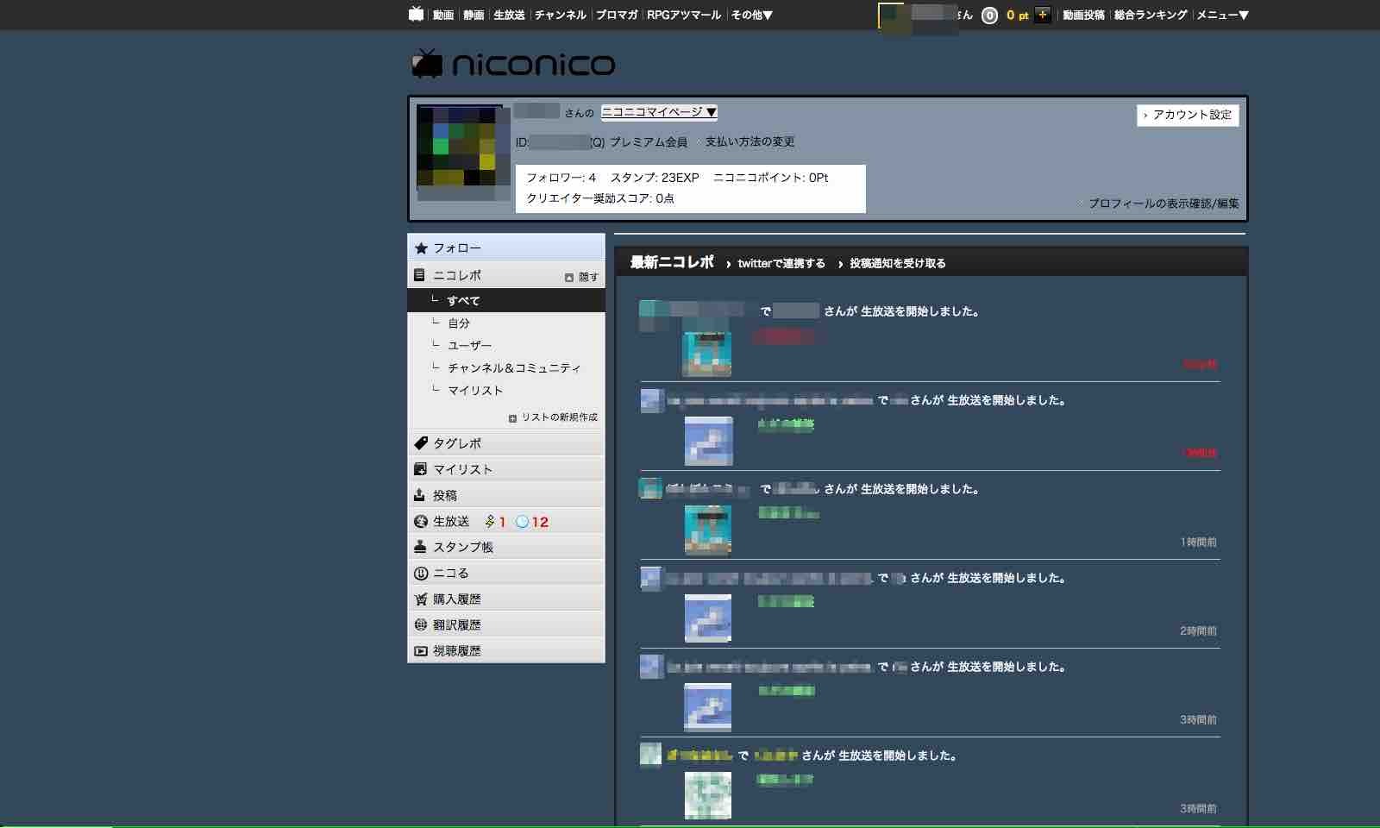The image size is (1380, 828).
Task: Click the star icon beside フォロー
Action: tap(421, 248)
